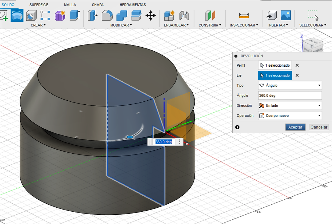This screenshot has height=224, width=332.
Task: Open the INSPECCIONAR dropdown menu
Action: click(x=244, y=25)
